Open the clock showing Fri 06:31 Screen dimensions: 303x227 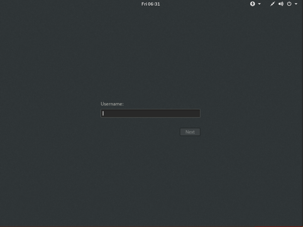151,4
